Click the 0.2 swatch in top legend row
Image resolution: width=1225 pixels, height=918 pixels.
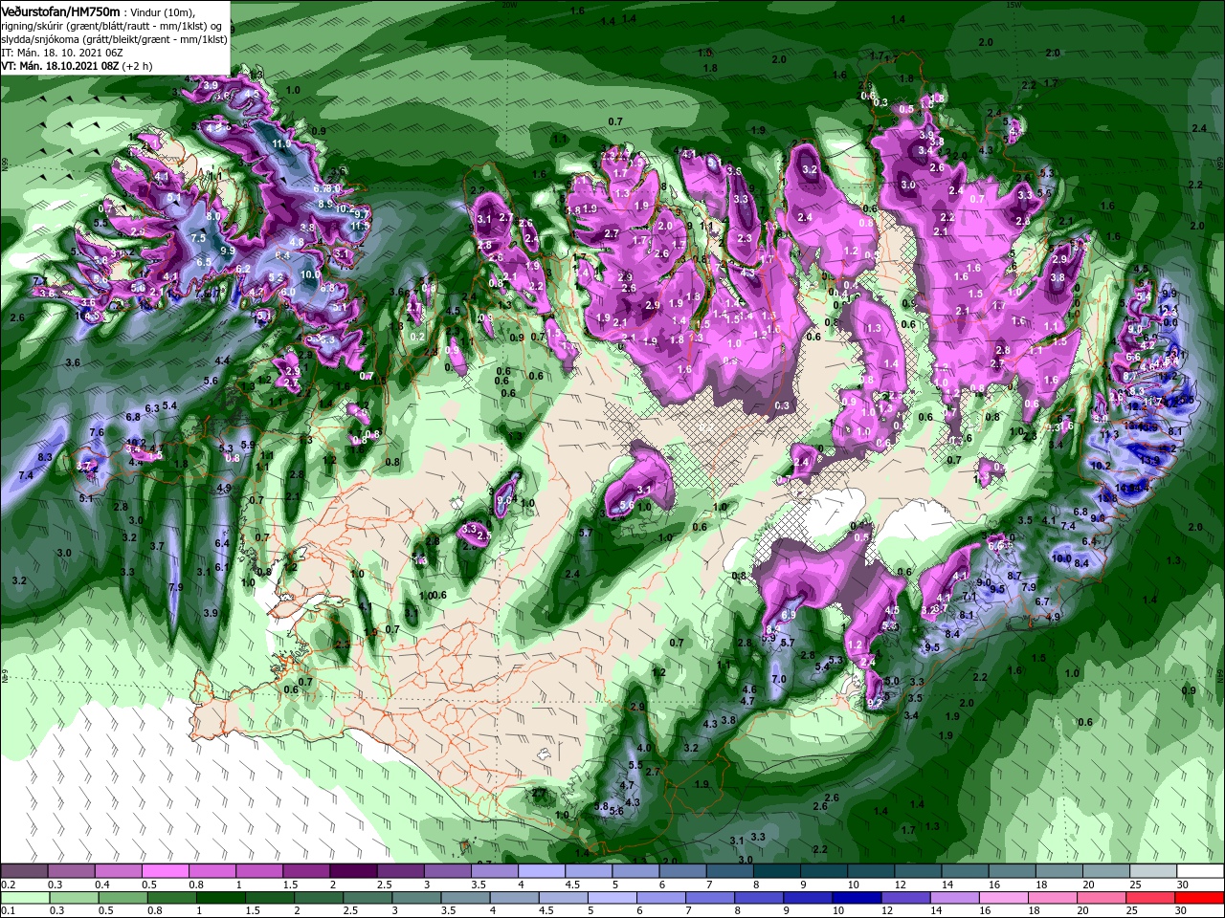(x=24, y=871)
